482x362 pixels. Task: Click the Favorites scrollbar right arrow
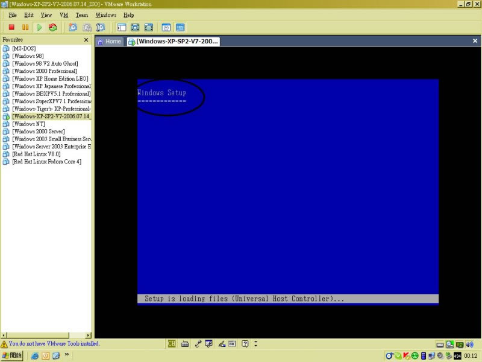(89, 335)
